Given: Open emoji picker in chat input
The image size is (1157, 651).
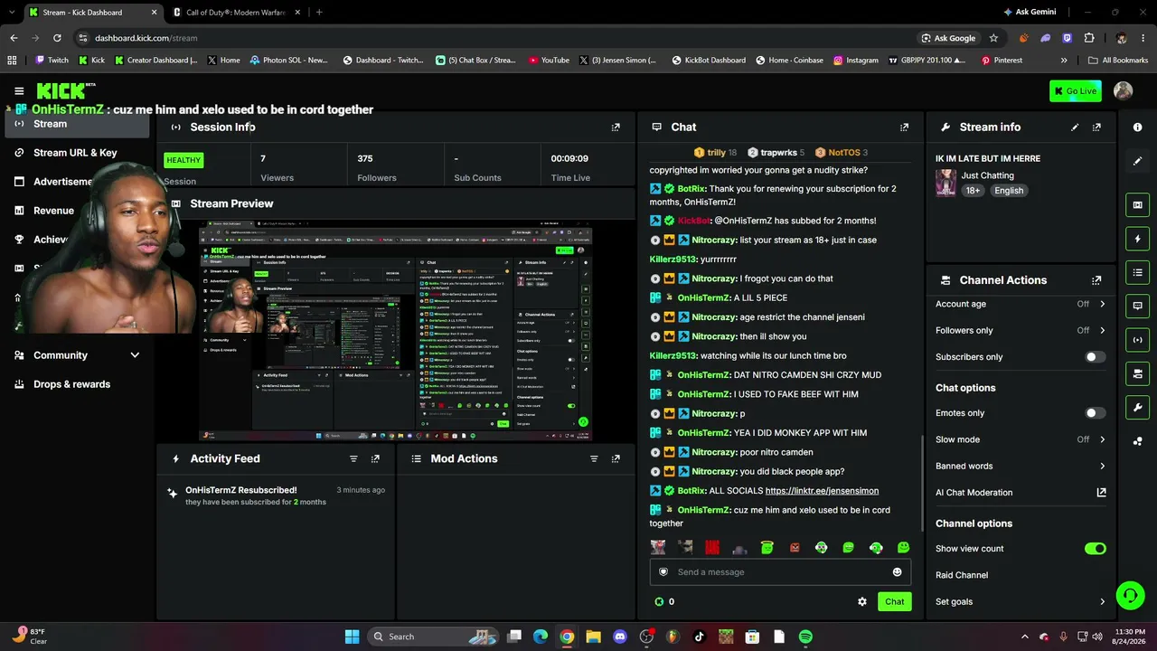Looking at the screenshot, I should tap(897, 572).
